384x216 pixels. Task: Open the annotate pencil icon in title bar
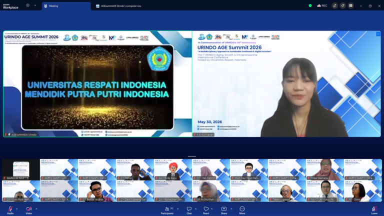335,5
